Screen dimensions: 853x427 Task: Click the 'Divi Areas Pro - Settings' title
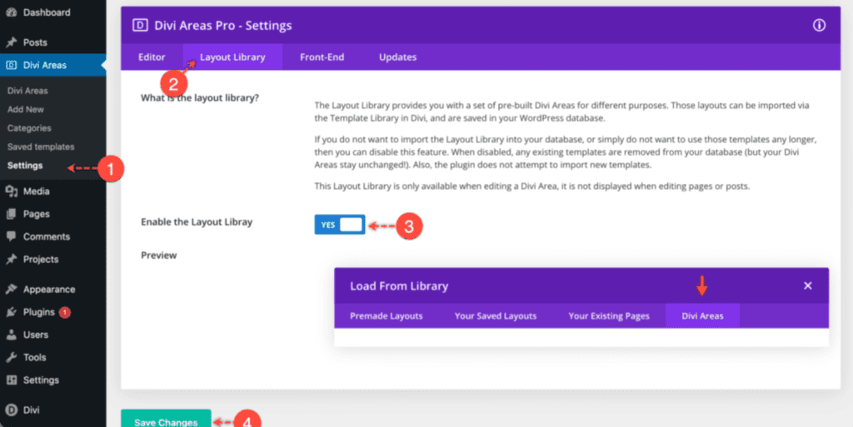pos(223,25)
